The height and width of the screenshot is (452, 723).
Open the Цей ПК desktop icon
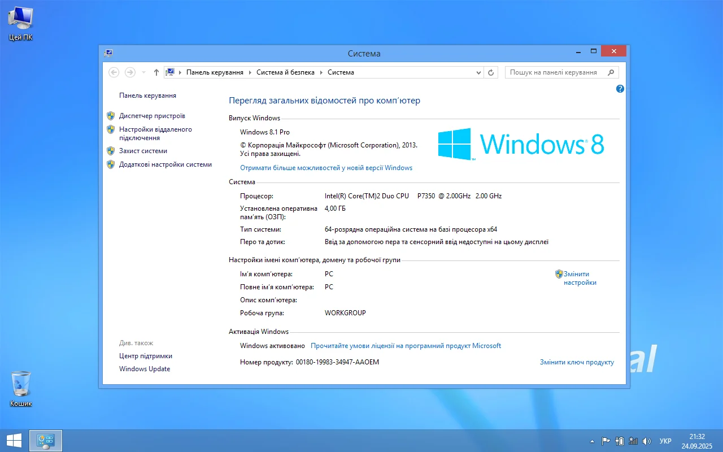(21, 24)
